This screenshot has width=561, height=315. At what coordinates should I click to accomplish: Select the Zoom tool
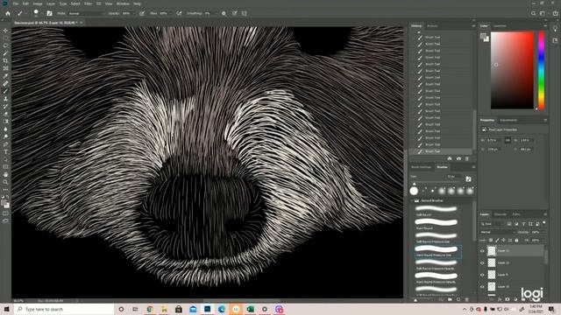[5, 182]
